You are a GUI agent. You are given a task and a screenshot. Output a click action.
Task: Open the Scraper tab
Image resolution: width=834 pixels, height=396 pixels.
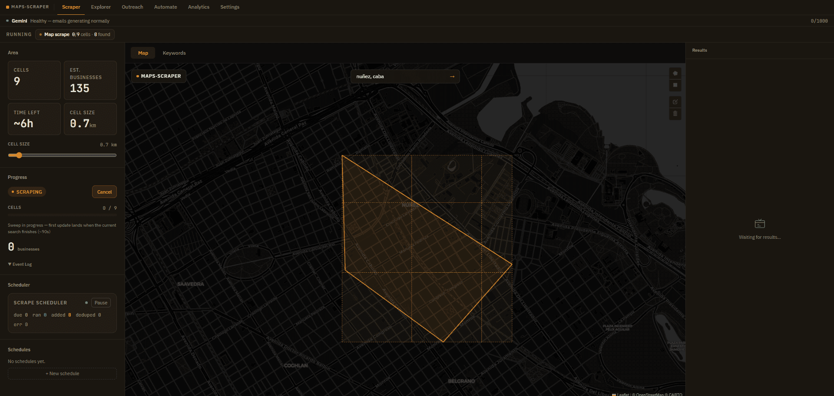point(71,7)
